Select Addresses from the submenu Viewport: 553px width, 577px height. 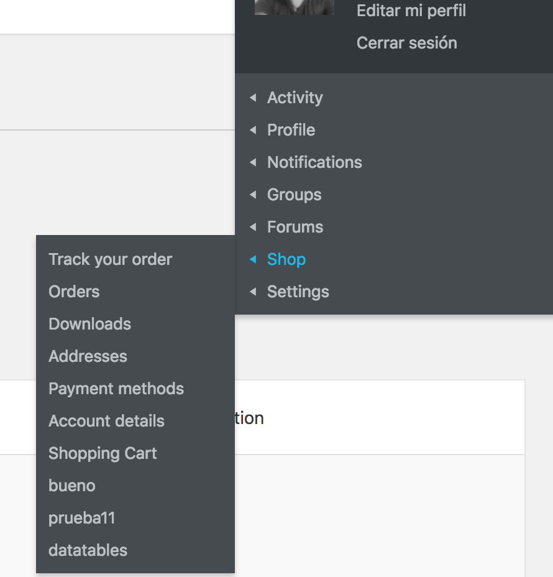click(88, 356)
